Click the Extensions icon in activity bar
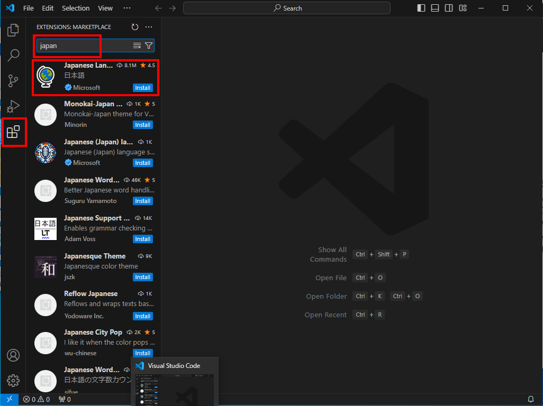Screen dimensions: 543x406 [x=13, y=132]
